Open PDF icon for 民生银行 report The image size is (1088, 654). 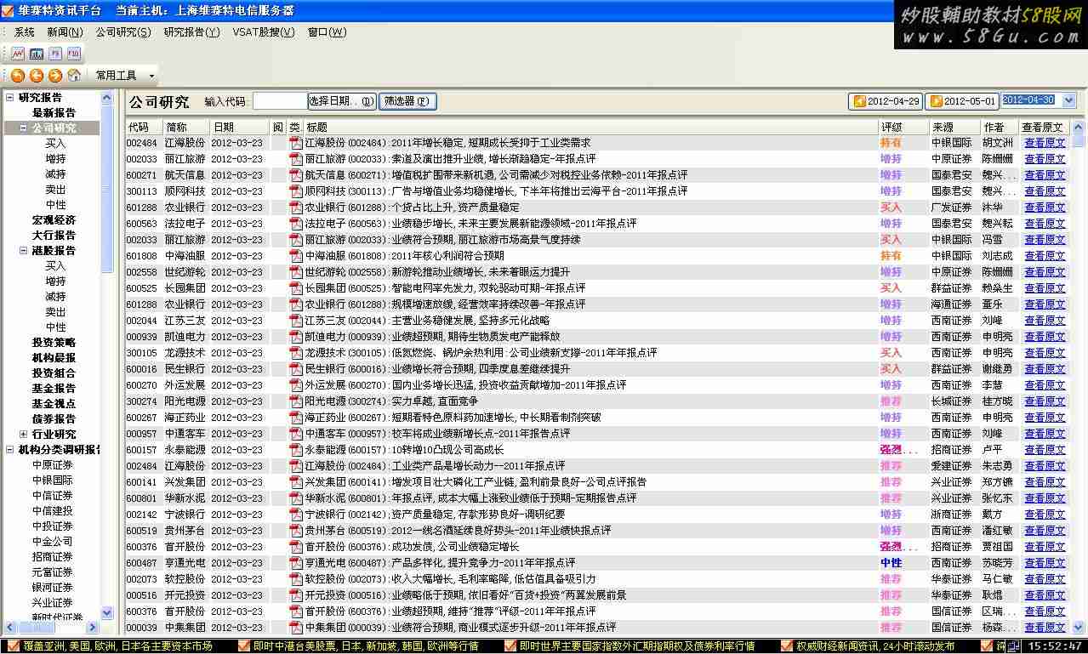(296, 369)
